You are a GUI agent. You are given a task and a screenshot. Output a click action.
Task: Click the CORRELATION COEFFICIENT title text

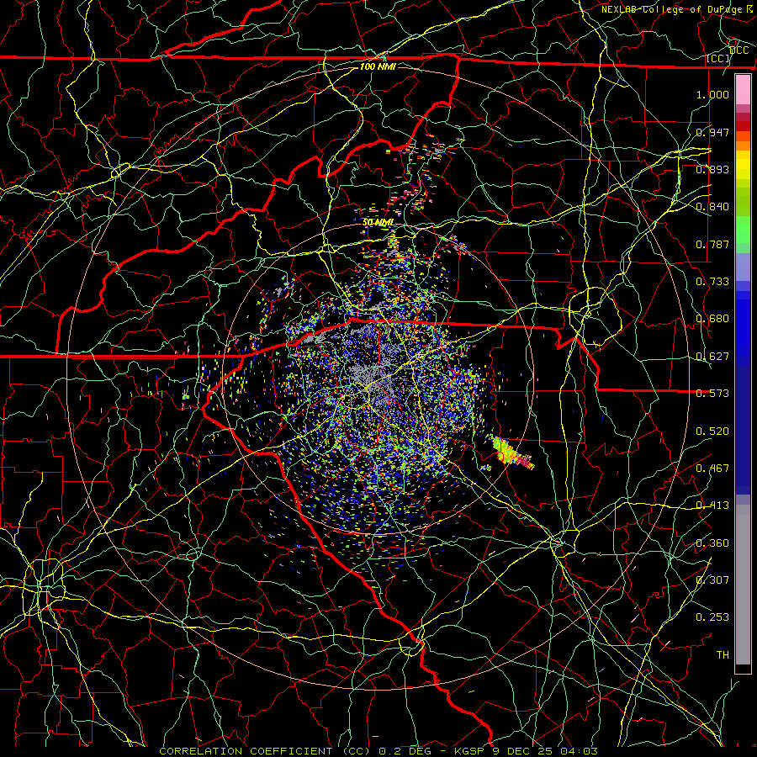[246, 751]
